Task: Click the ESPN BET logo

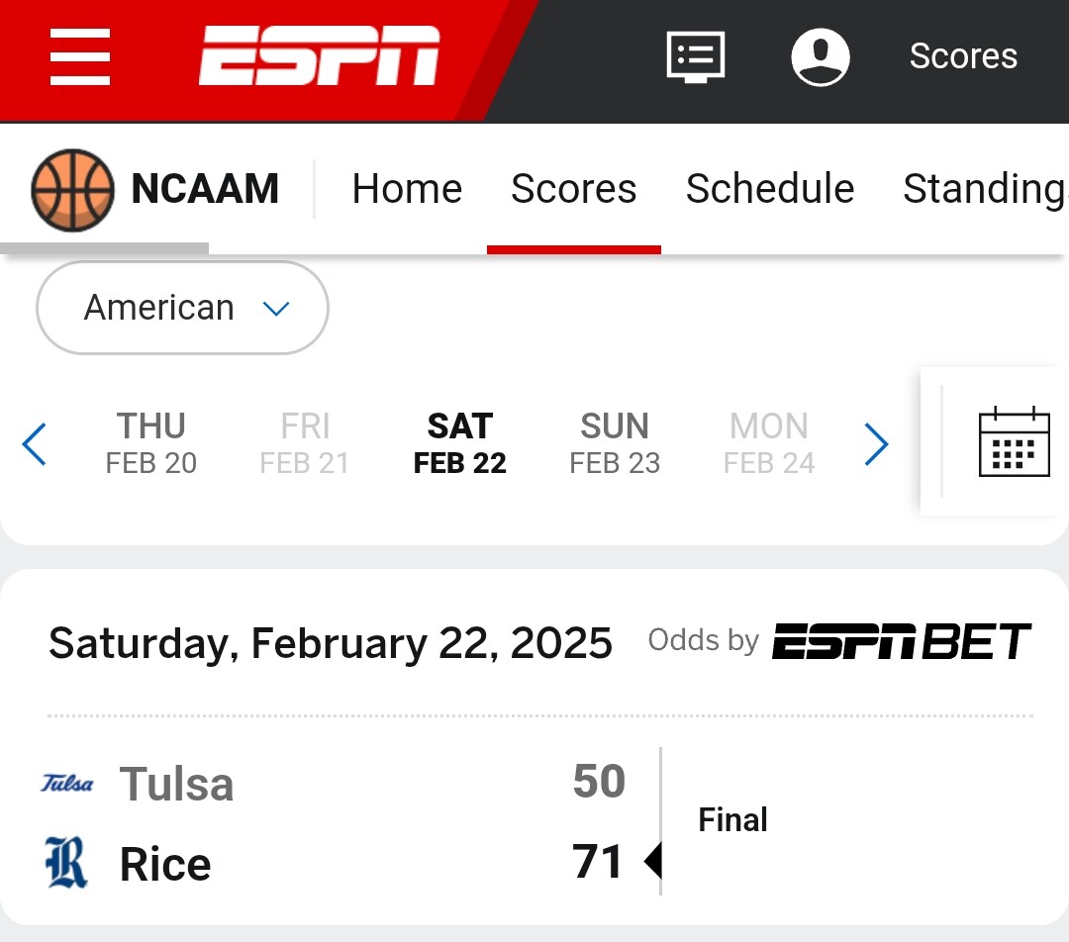Action: click(901, 642)
